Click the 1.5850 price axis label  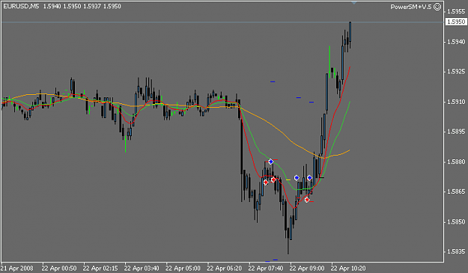pos(456,222)
